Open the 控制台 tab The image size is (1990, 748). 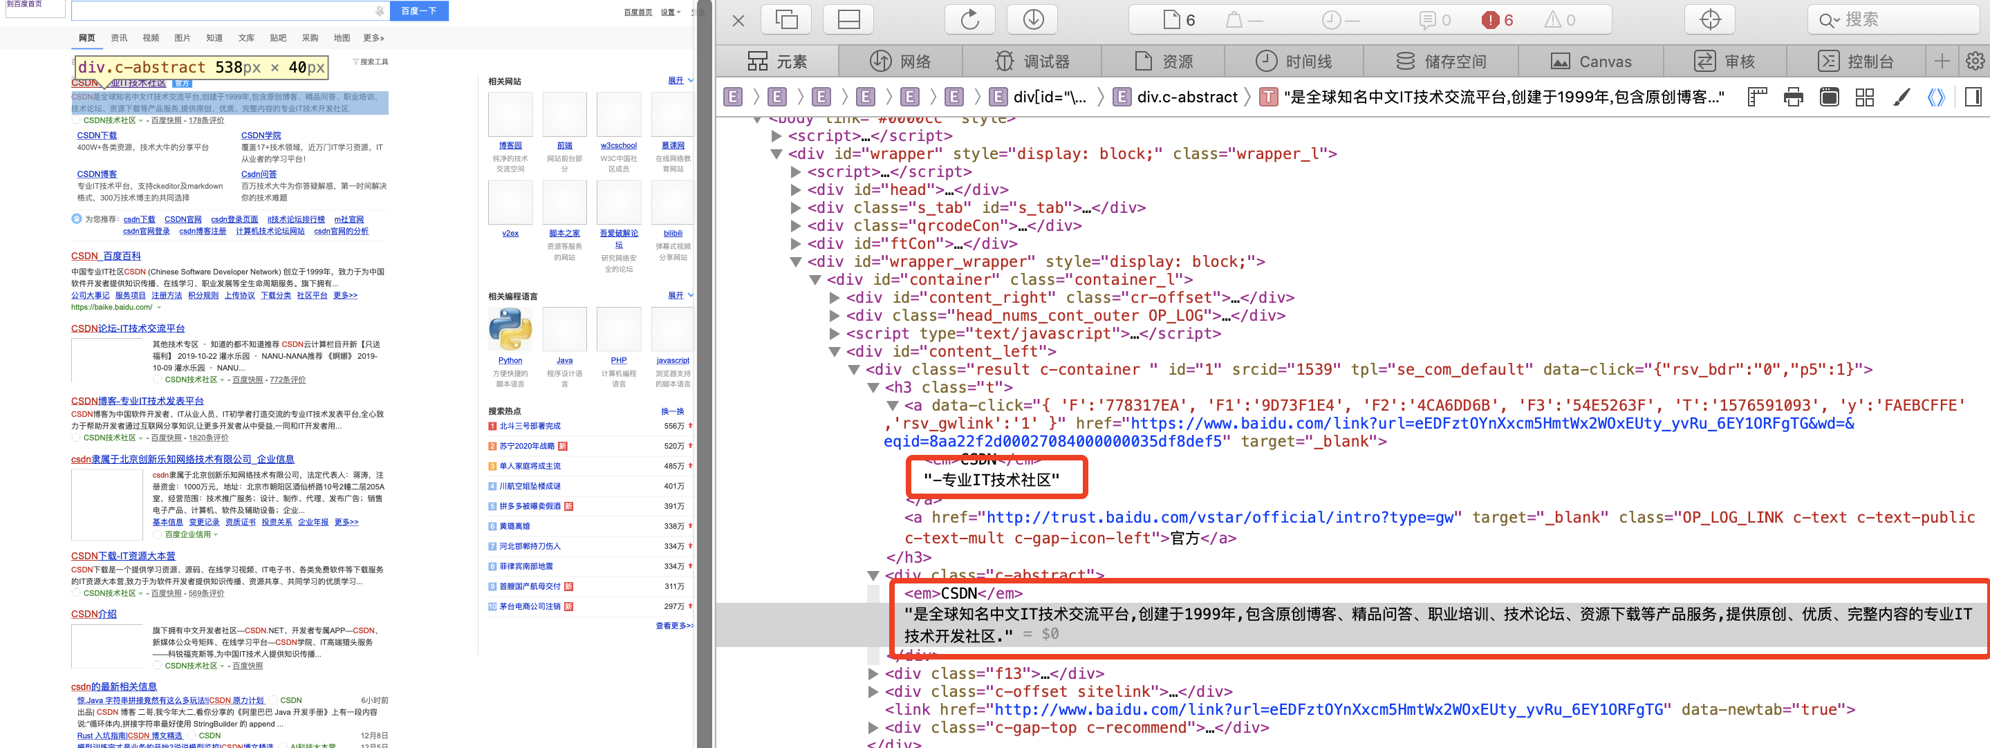(x=1856, y=61)
